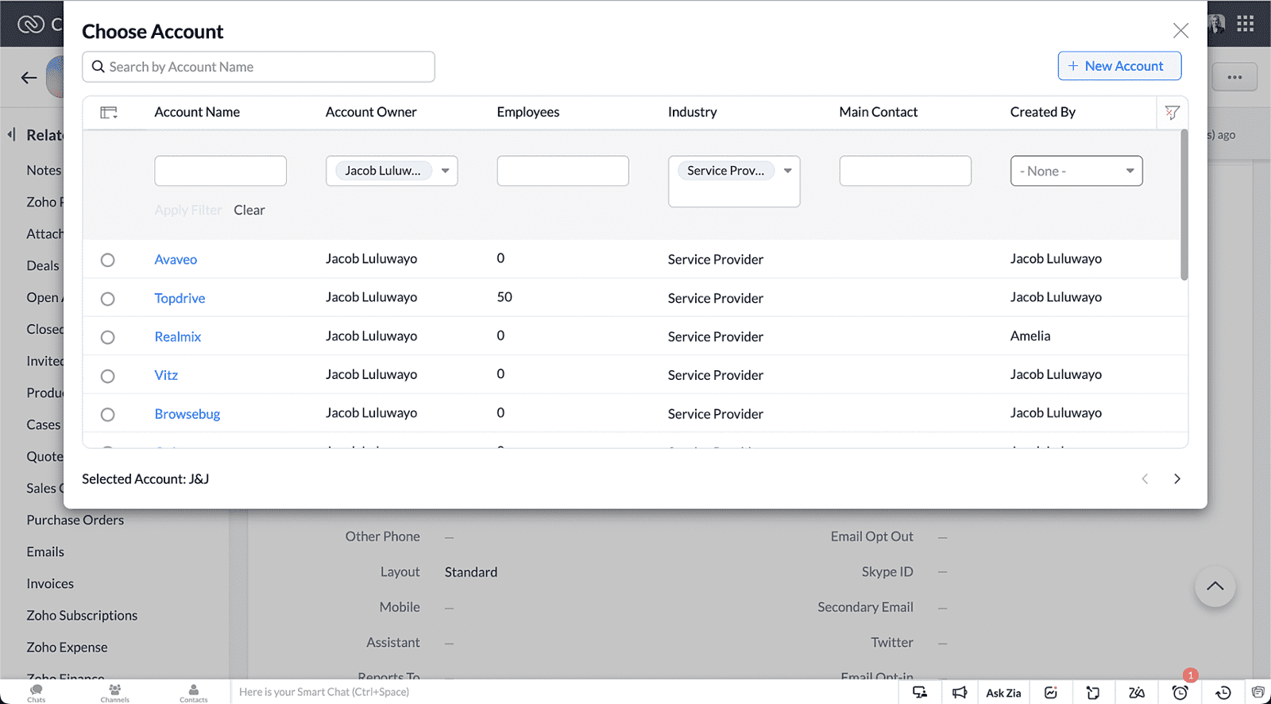
Task: Open the Avaveo account link
Action: tap(176, 259)
